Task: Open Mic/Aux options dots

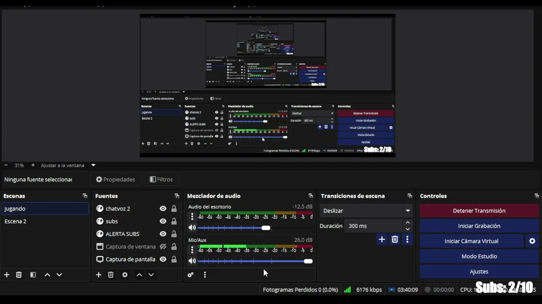Action: pyautogui.click(x=192, y=250)
